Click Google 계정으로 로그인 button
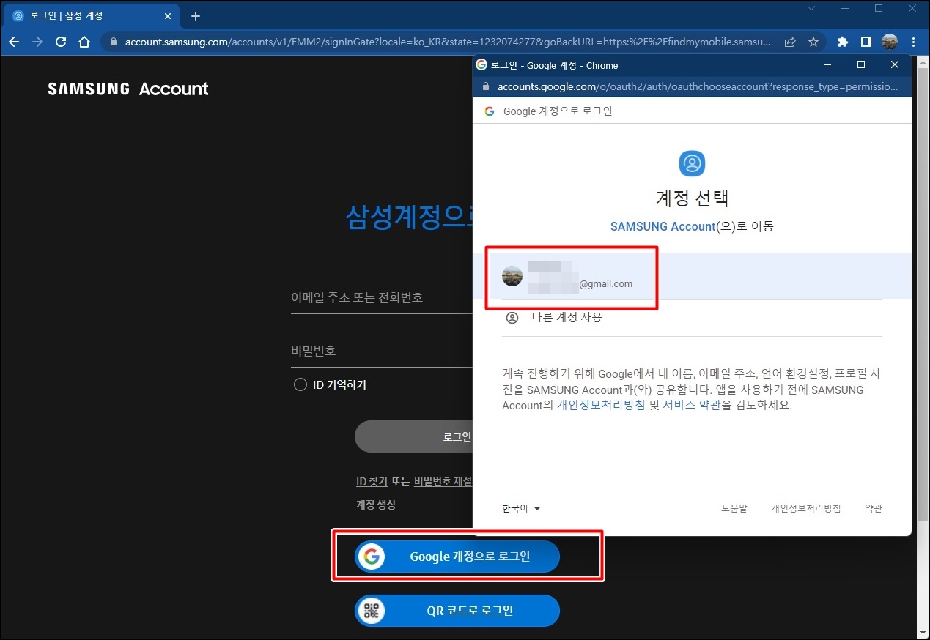This screenshot has height=640, width=930. click(x=457, y=557)
